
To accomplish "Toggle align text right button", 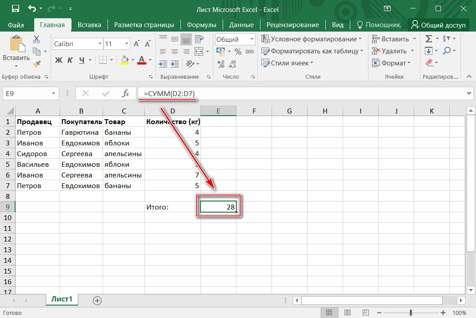I will click(x=186, y=51).
